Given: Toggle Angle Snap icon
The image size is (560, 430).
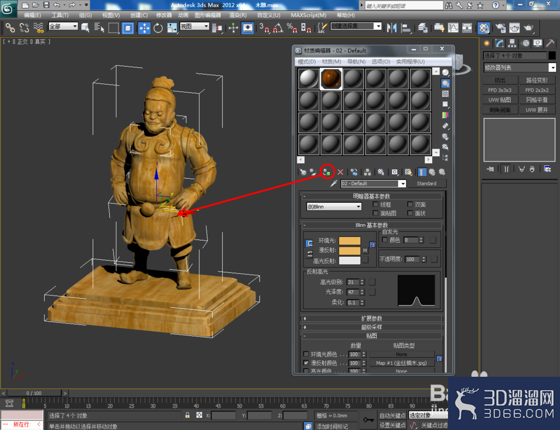Looking at the screenshot, I should click(278, 28).
